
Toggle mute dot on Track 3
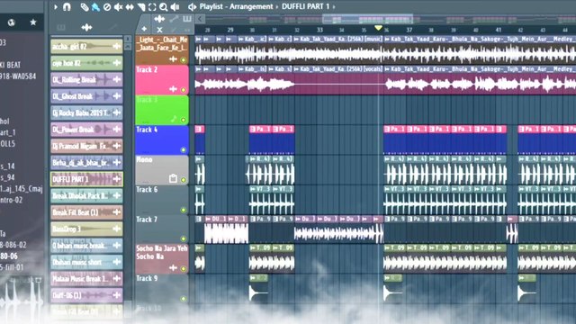(184, 120)
